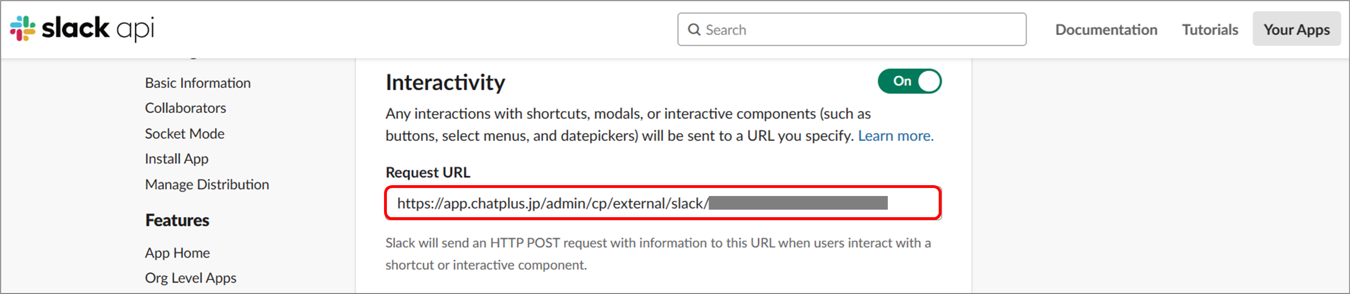Viewport: 1350px width, 294px height.
Task: Open the Tutorials menu item
Action: [x=1210, y=30]
